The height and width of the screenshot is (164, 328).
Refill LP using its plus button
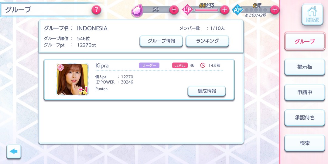click(x=224, y=10)
